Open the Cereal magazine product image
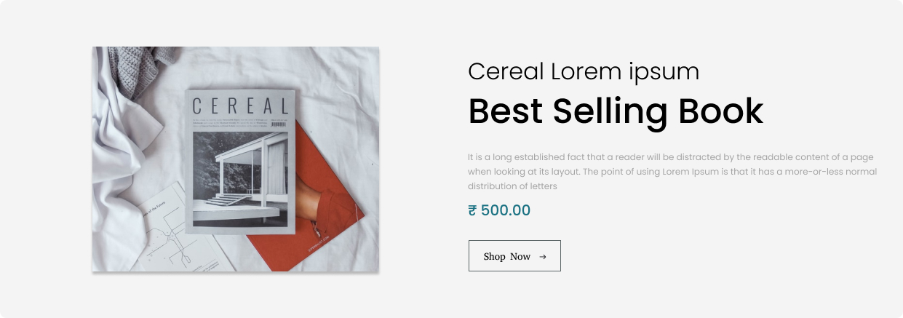903x318 pixels. click(x=236, y=159)
